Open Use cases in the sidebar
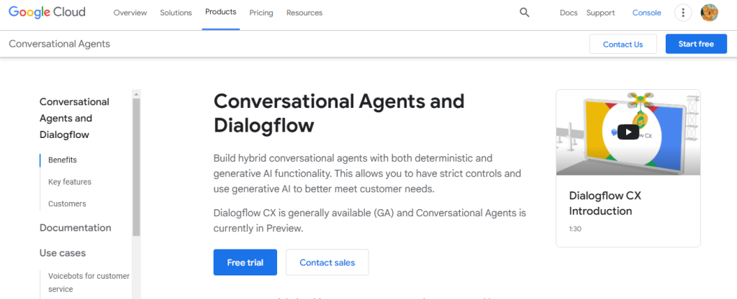This screenshot has width=737, height=299. pyautogui.click(x=63, y=254)
